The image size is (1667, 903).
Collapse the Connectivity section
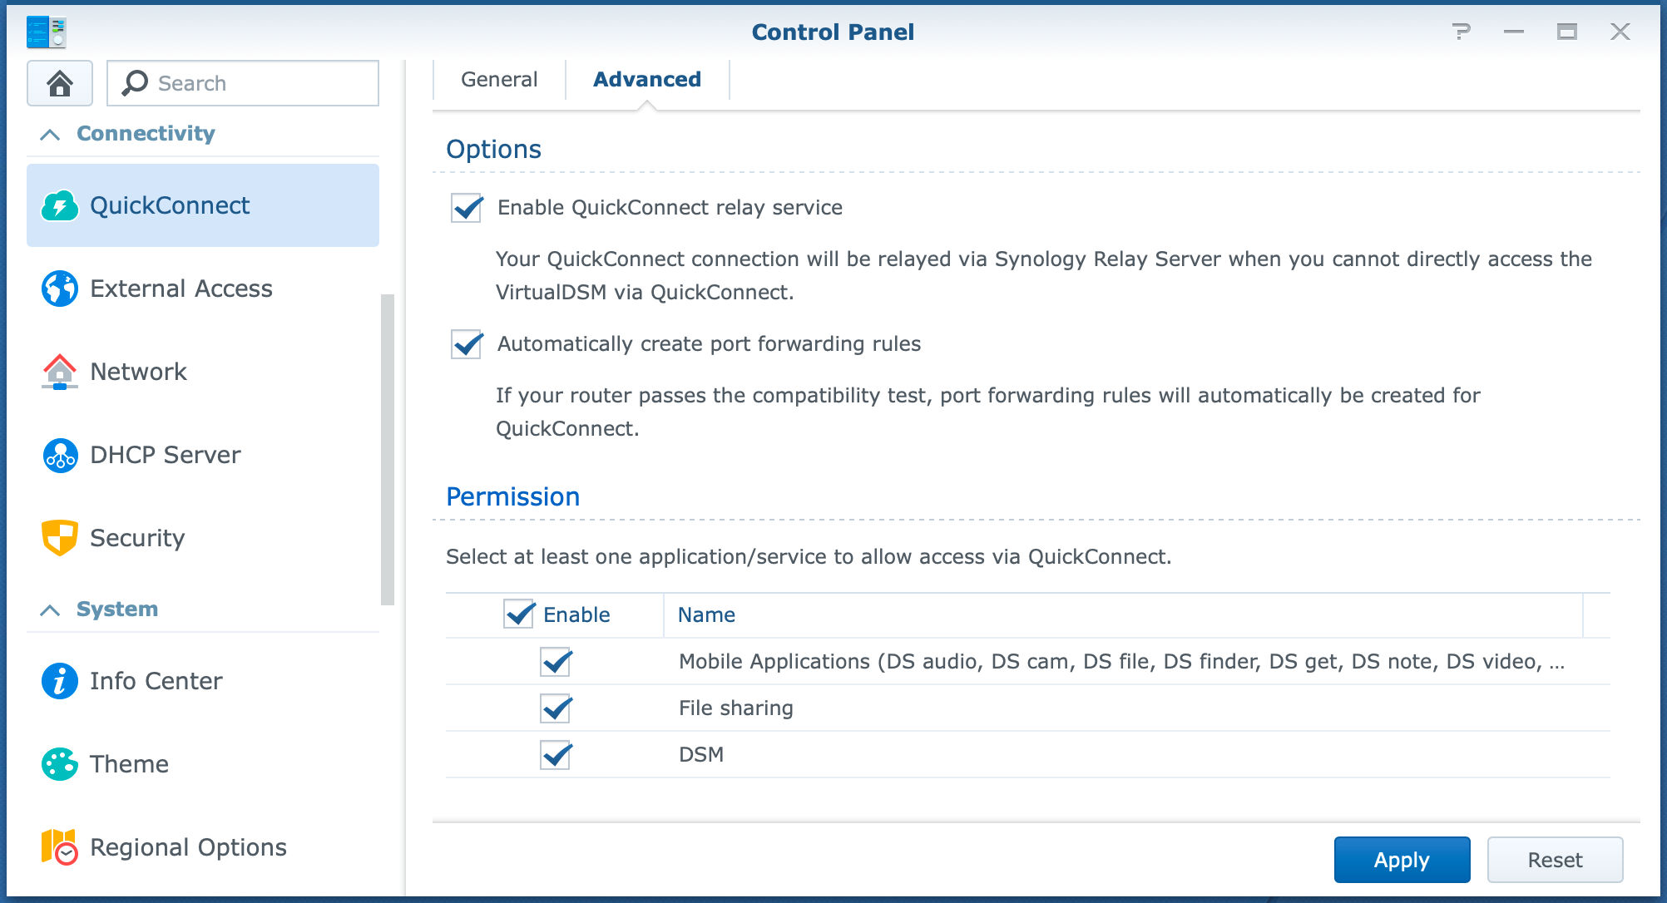[x=50, y=134]
